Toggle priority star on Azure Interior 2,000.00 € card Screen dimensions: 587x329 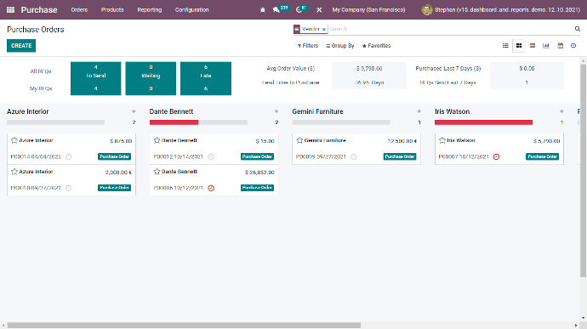(14, 172)
